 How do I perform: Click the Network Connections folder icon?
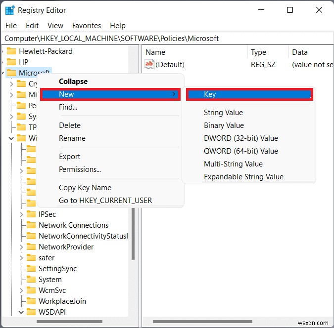click(31, 225)
